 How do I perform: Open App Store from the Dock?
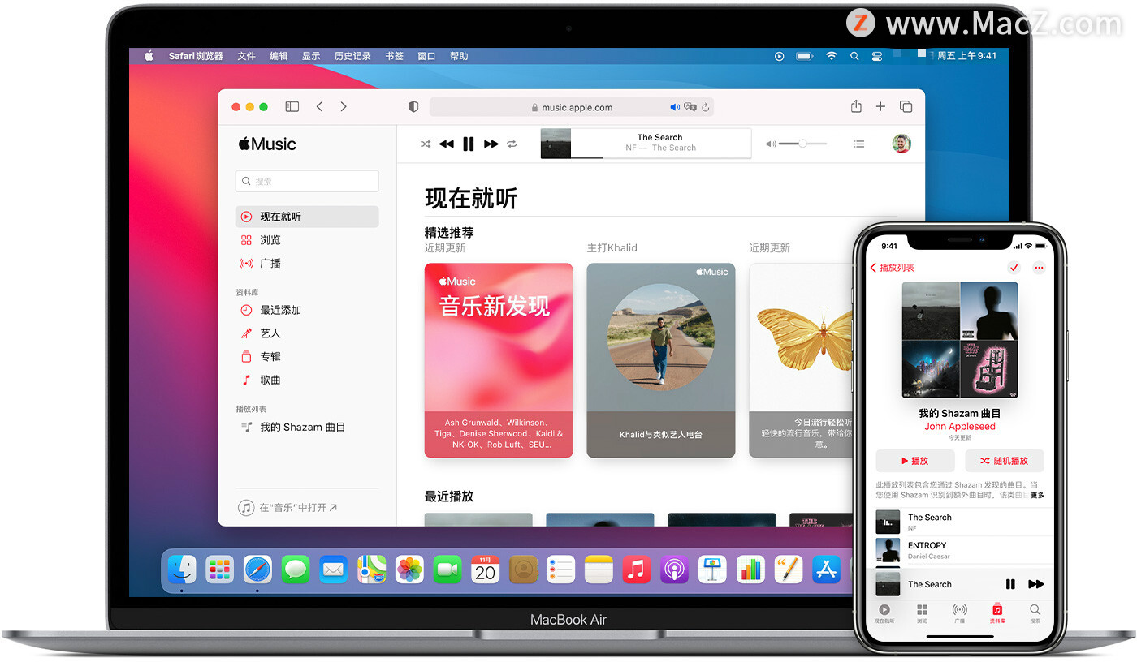tap(826, 569)
